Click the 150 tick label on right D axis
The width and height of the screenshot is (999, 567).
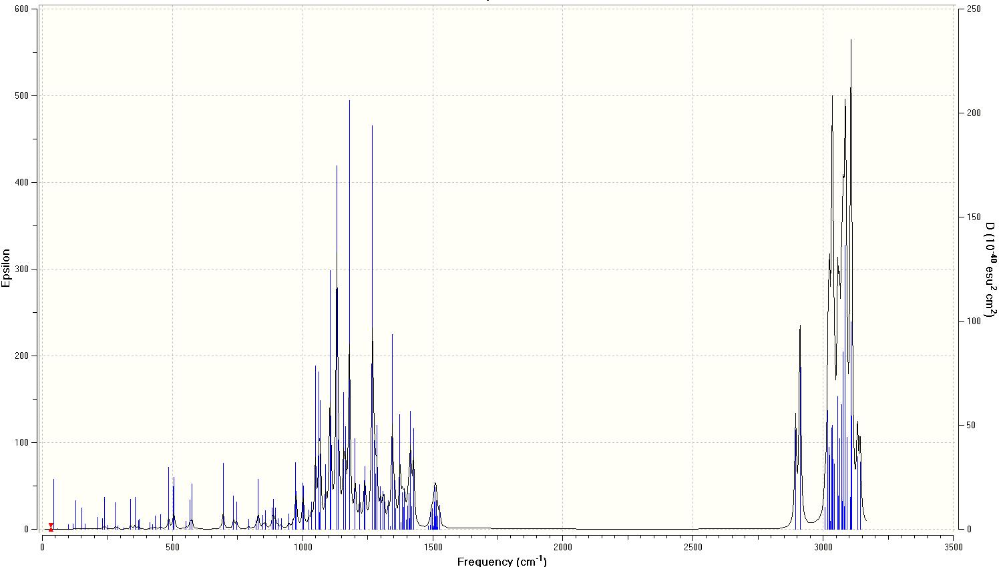click(x=974, y=217)
